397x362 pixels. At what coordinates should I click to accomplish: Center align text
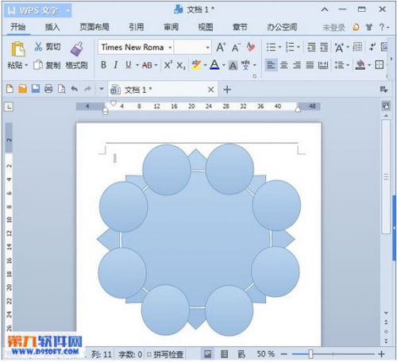283,65
